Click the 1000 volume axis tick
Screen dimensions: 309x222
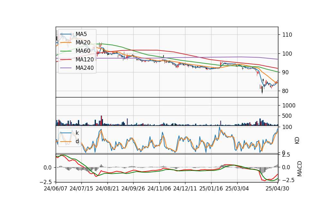click(x=289, y=106)
